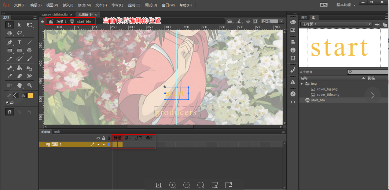Switch to the 输出 tab
Image resolution: width=389 pixels, height=190 pixels.
[x=57, y=132]
